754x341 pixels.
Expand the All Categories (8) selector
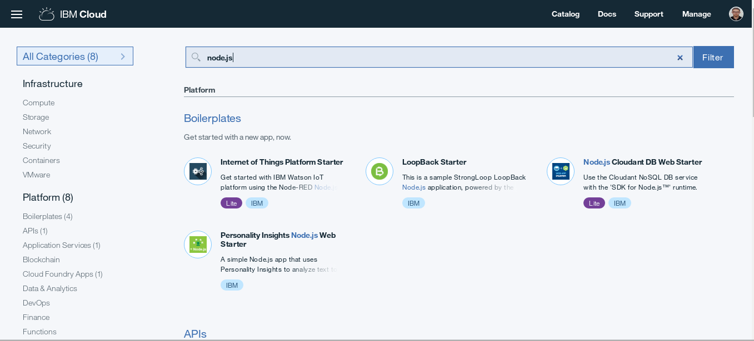click(x=75, y=56)
